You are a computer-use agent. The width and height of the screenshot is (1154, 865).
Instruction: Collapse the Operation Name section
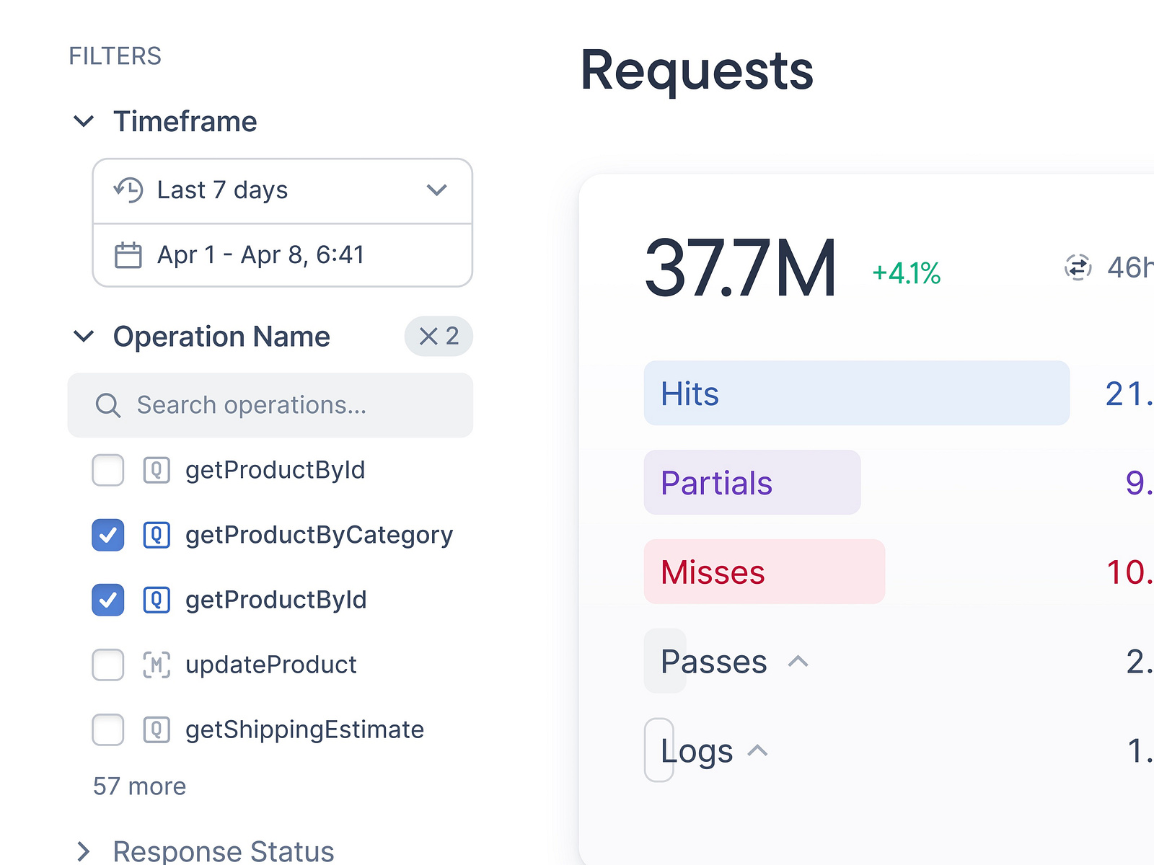tap(84, 336)
